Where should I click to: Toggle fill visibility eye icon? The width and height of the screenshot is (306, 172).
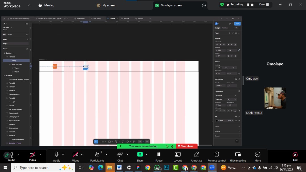tap(236, 121)
